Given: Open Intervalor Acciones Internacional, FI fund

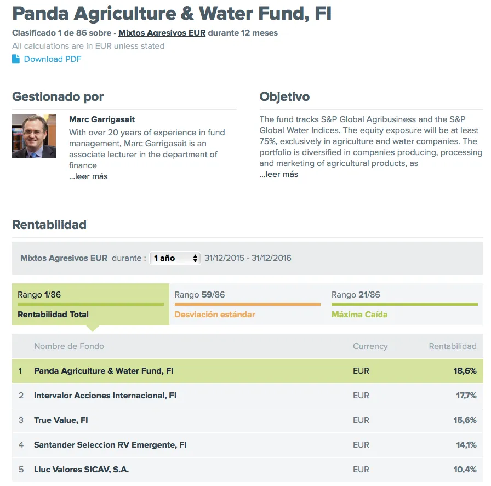Looking at the screenshot, I should pos(105,396).
